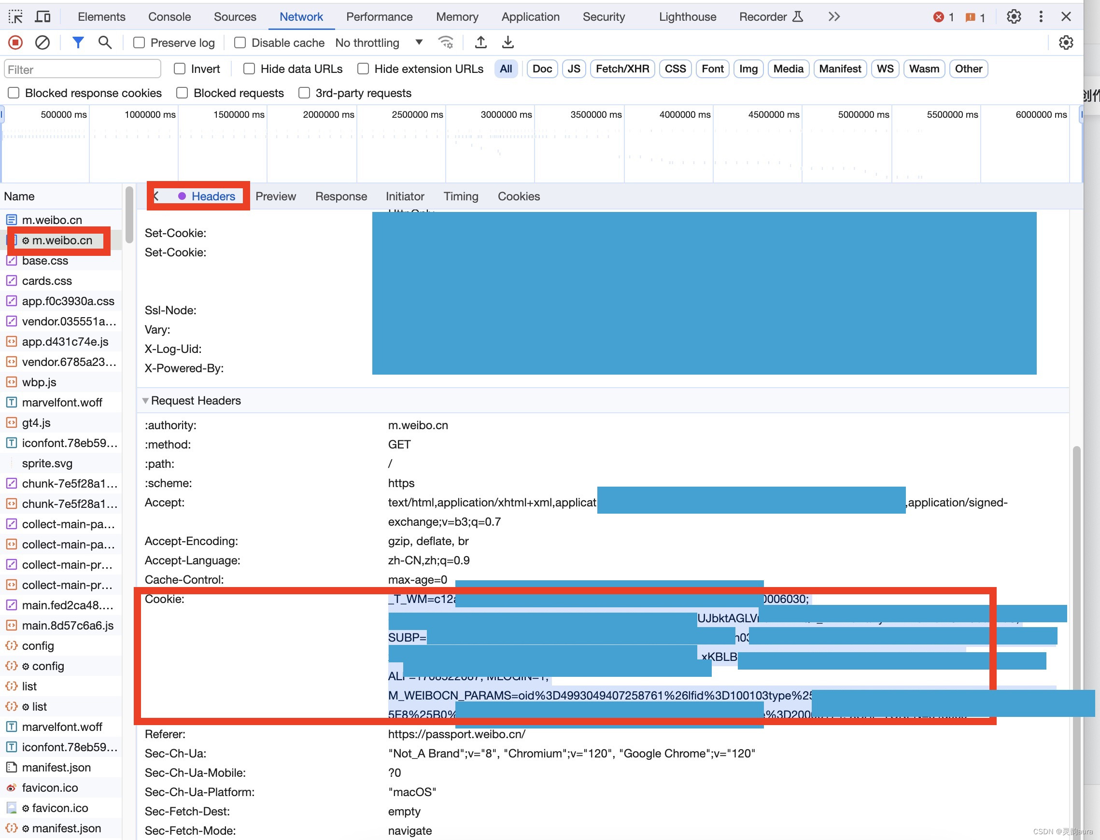Open the No throttling dropdown
The width and height of the screenshot is (1100, 840).
[x=379, y=43]
